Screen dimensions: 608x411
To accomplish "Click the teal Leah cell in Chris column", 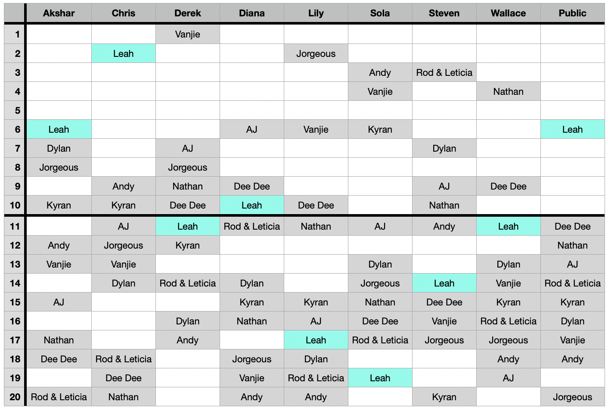I will click(x=124, y=53).
